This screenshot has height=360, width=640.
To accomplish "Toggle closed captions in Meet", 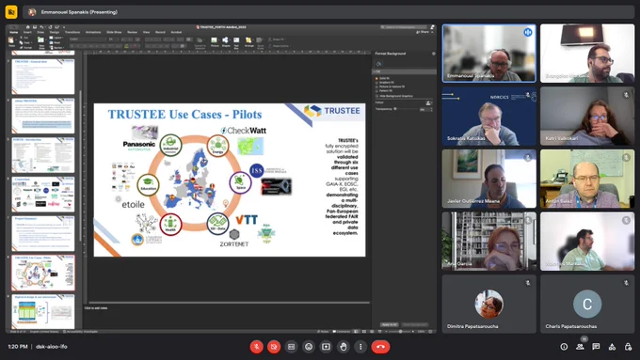I will (x=291, y=347).
